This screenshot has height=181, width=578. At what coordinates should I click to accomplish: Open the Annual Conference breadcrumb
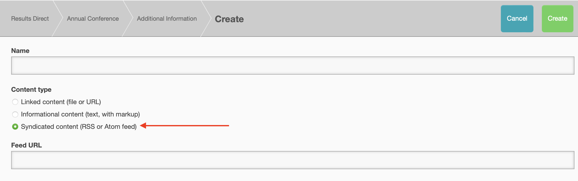93,19
